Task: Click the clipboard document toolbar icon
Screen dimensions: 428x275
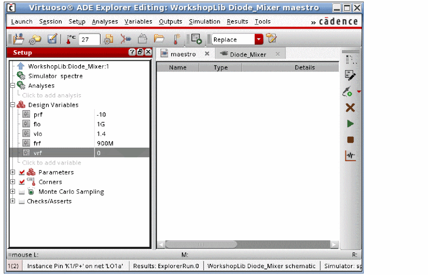Action: pyautogui.click(x=142, y=39)
